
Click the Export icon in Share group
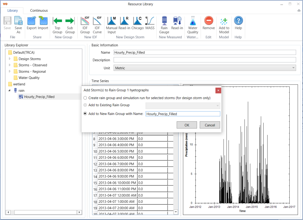click(32, 23)
